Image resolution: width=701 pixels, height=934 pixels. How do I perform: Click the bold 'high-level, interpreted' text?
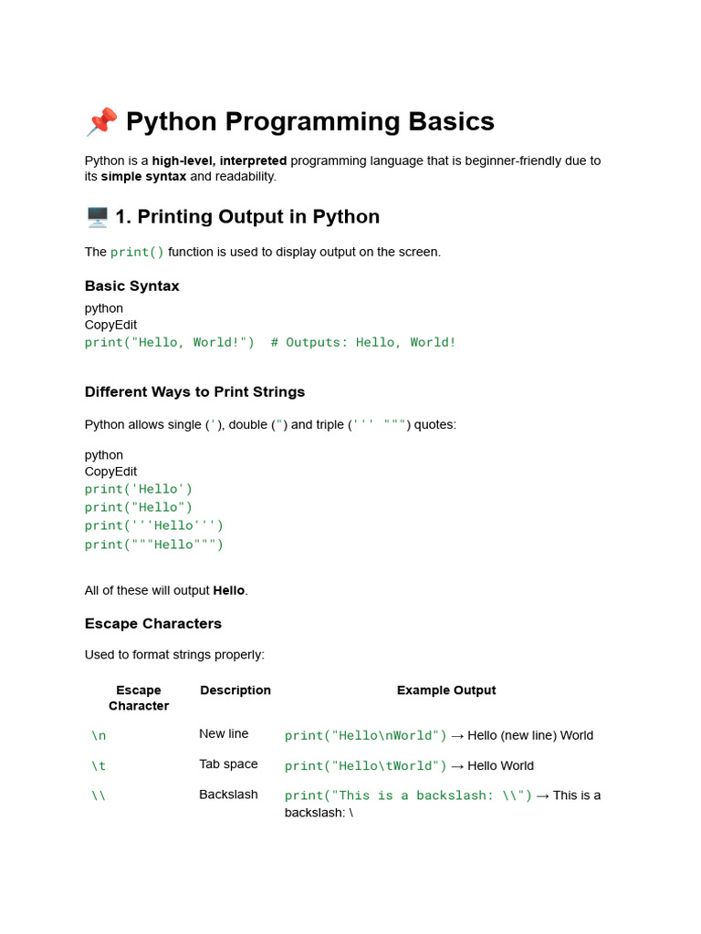tap(219, 161)
